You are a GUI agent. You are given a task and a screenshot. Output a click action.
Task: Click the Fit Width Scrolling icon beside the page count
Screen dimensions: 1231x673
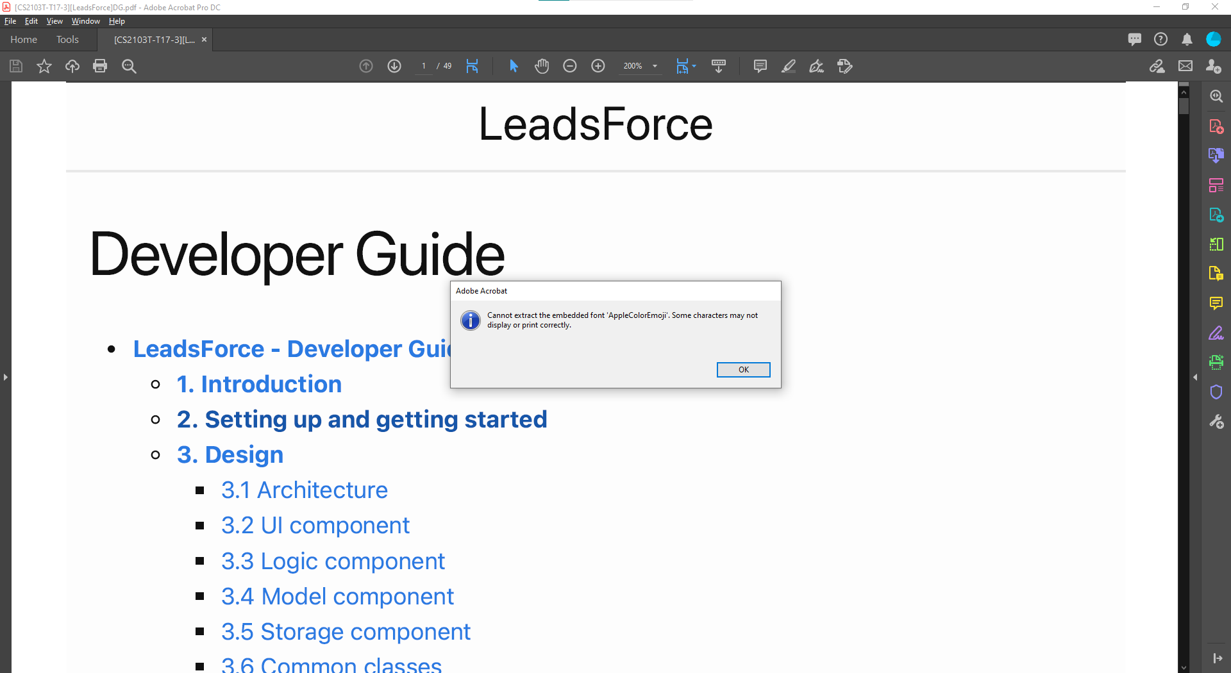[x=473, y=66]
